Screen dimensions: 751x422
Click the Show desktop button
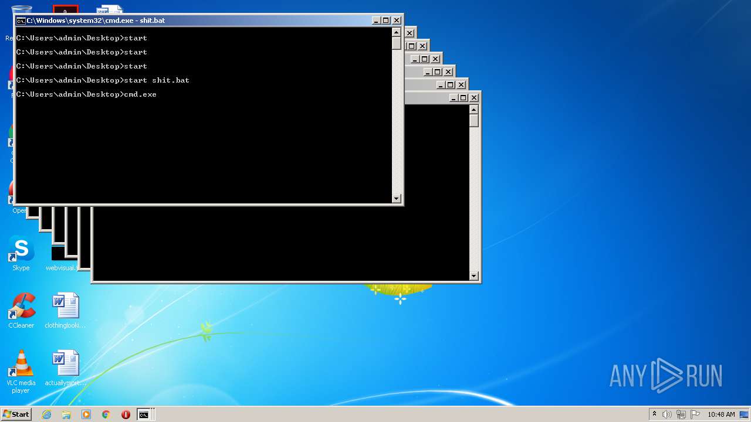(745, 414)
